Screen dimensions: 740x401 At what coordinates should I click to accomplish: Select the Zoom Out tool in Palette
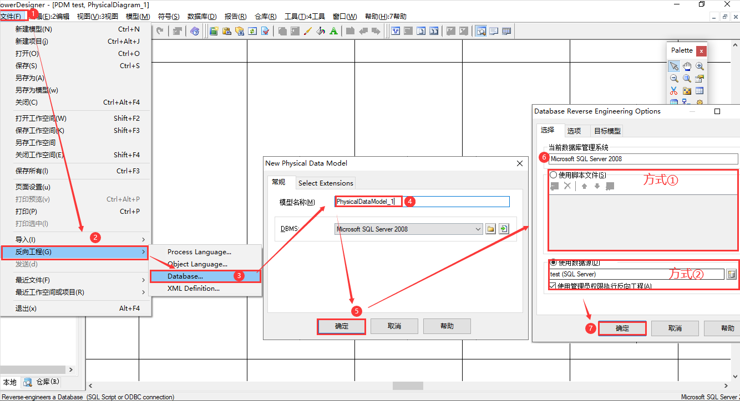tap(674, 79)
